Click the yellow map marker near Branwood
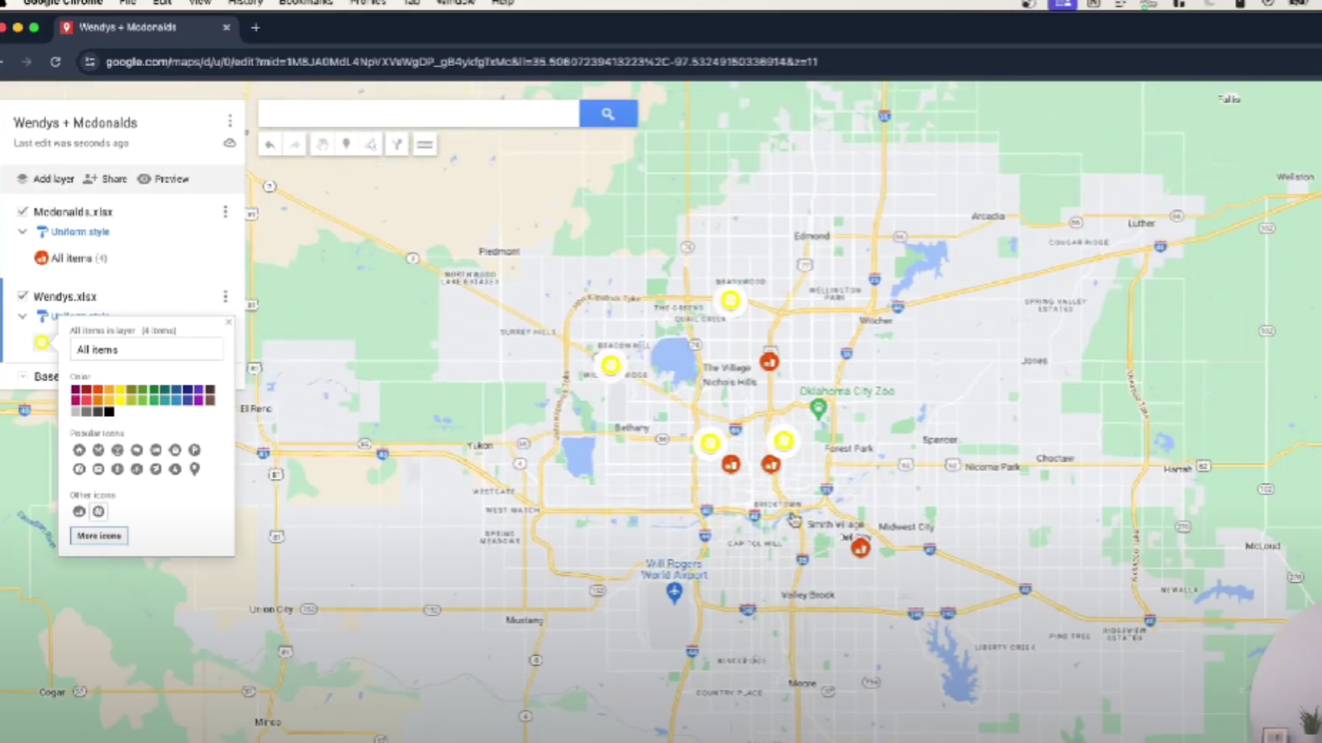1322x743 pixels. click(730, 300)
